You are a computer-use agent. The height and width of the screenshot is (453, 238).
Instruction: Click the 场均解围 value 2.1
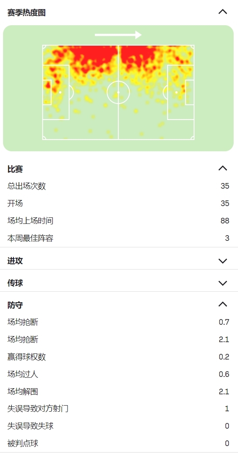coord(224,391)
